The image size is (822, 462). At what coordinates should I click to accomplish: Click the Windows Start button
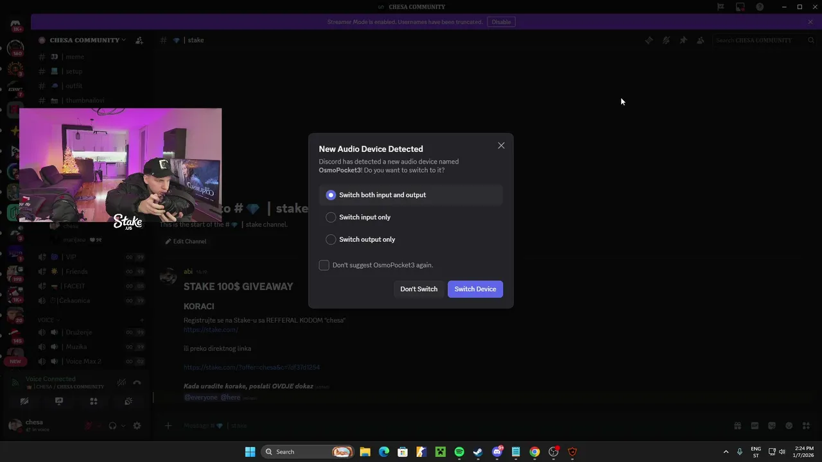click(x=250, y=452)
